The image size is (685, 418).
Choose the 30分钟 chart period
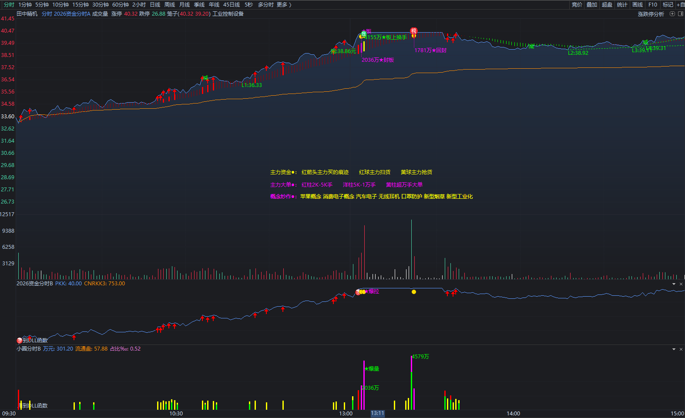click(101, 5)
